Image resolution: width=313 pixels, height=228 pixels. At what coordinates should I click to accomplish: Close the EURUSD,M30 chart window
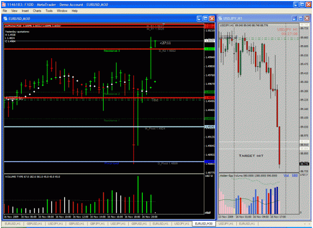click(212, 19)
